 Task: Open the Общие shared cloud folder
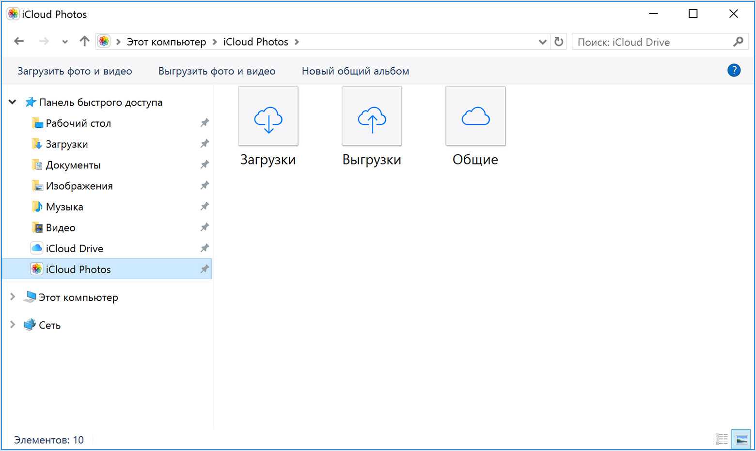pyautogui.click(x=475, y=117)
